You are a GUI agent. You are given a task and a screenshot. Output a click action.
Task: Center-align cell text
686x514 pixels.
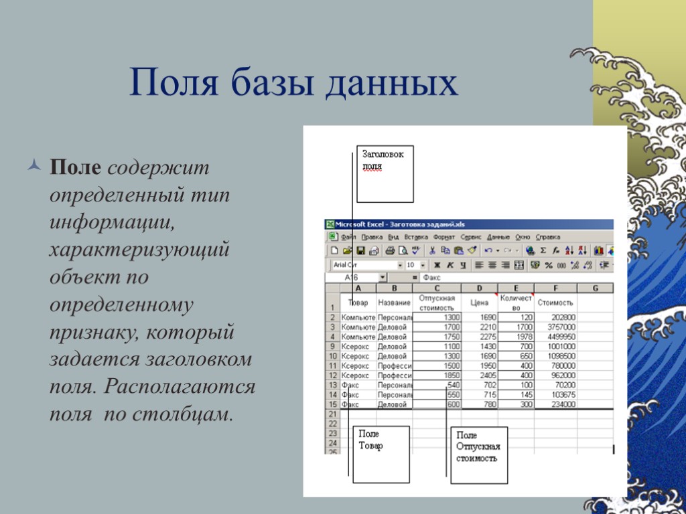pos(492,265)
